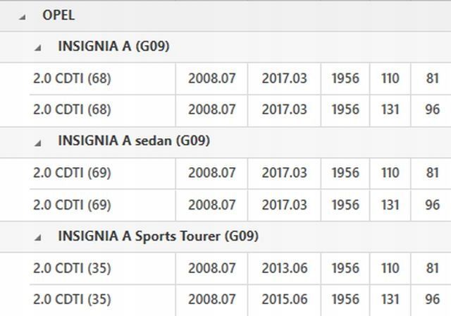Collapse the INSIGNIA A sedan (G09) arrow

click(38, 142)
